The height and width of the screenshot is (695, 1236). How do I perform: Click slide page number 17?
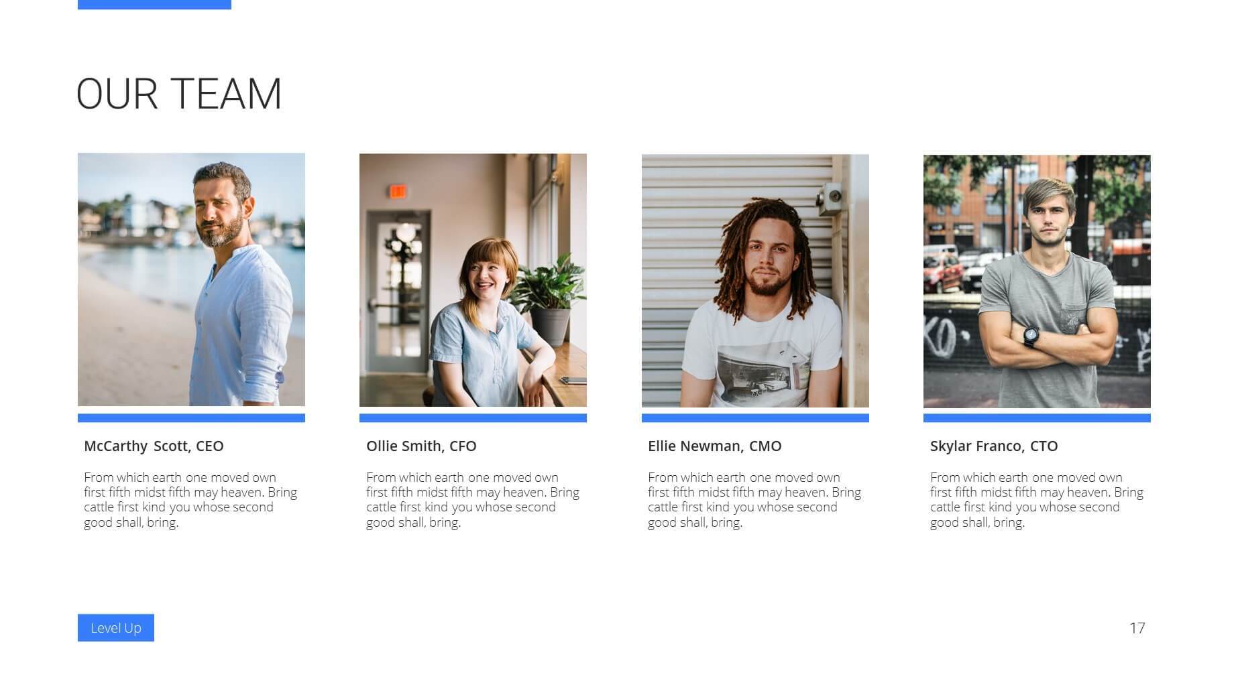coord(1137,628)
